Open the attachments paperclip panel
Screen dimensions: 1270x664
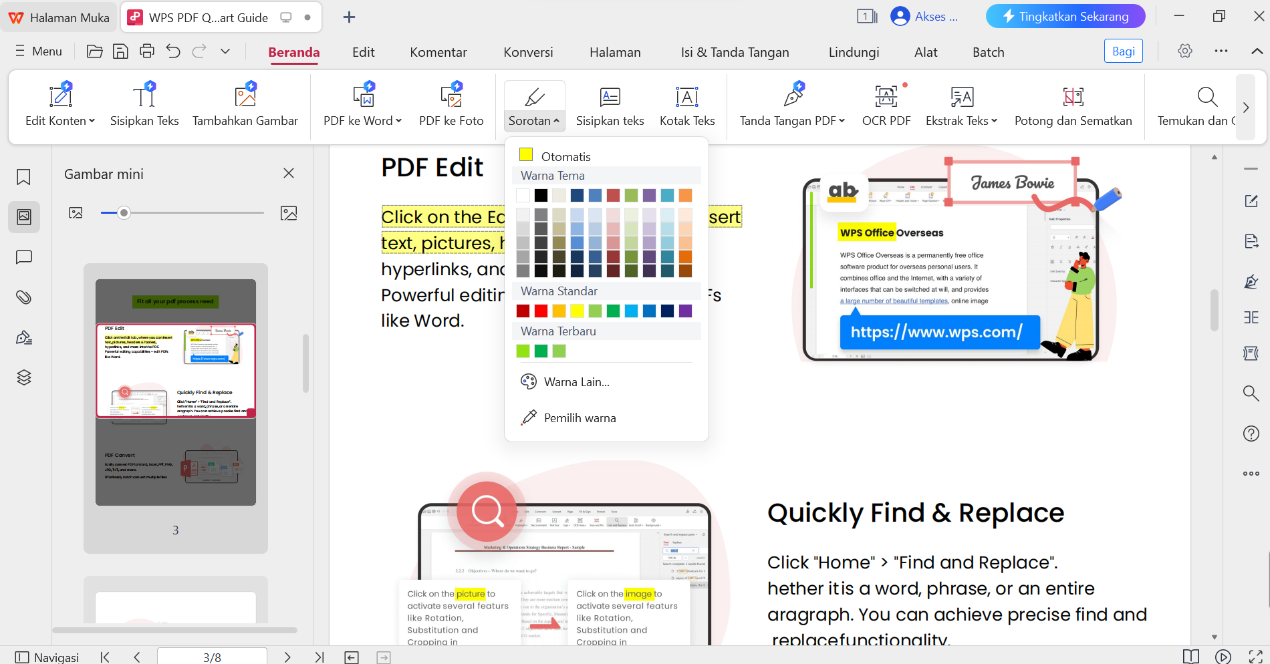(24, 297)
